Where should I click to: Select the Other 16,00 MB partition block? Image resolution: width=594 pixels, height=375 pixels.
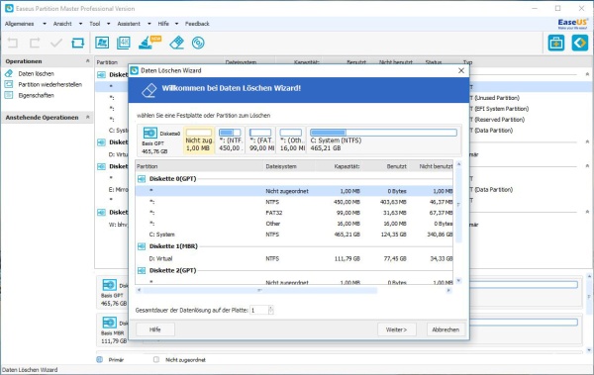pyautogui.click(x=291, y=140)
